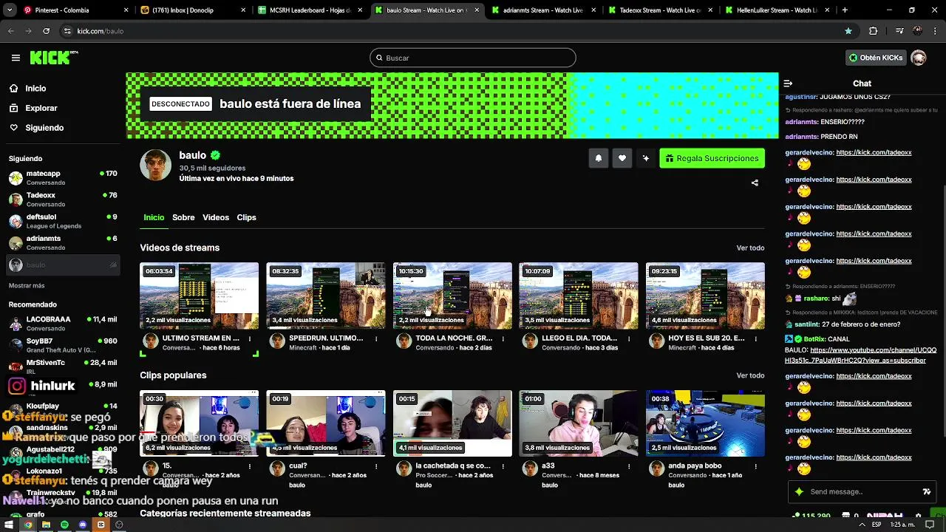Go to Inicio in the sidebar
The height and width of the screenshot is (532, 946).
(x=35, y=89)
